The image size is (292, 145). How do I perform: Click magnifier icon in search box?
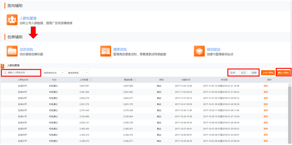[5, 73]
